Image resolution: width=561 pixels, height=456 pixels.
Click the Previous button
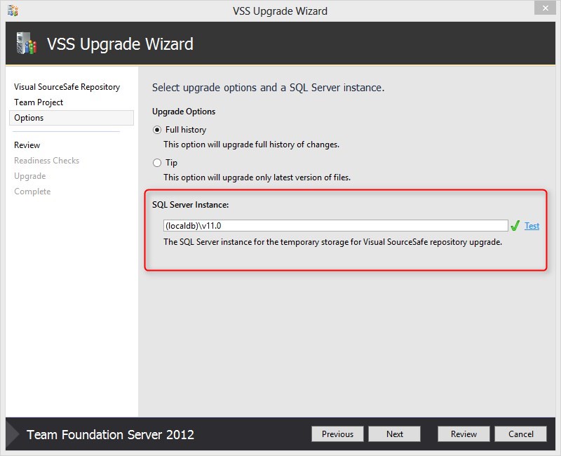click(x=337, y=434)
